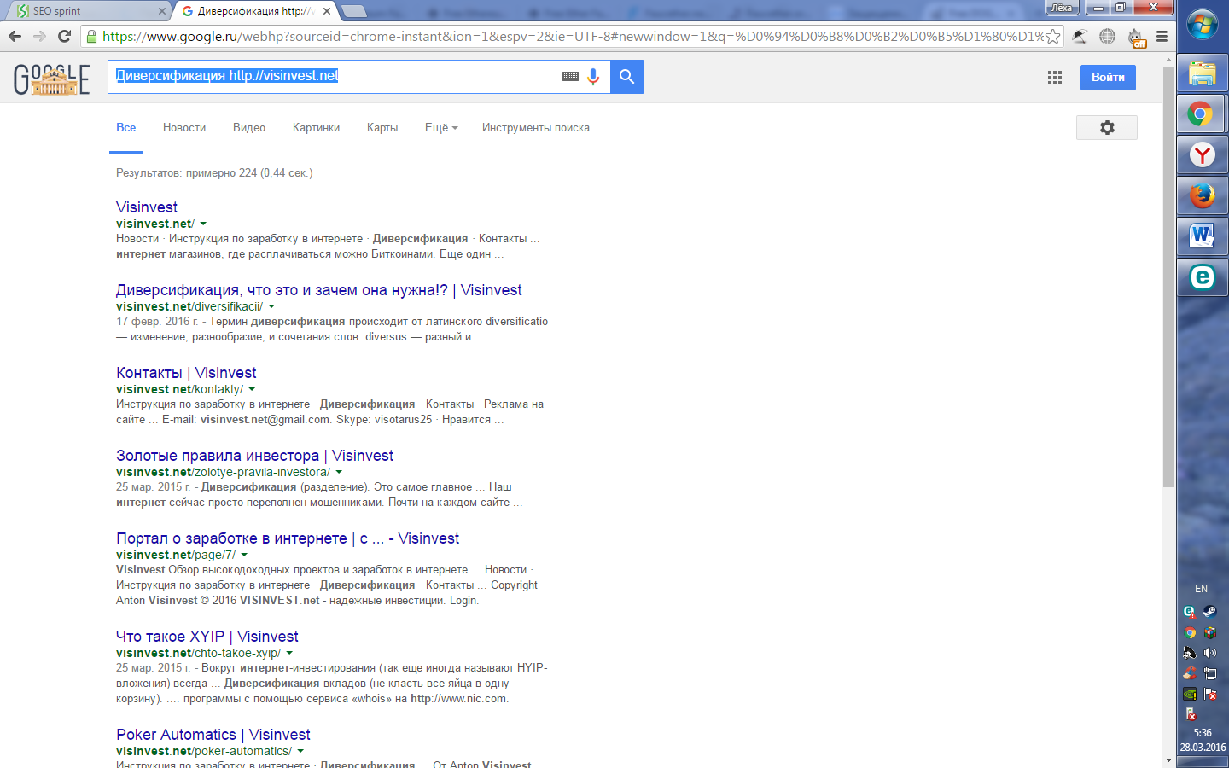Open the NVIDIA tray icon
The height and width of the screenshot is (768, 1229).
pos(1190,694)
